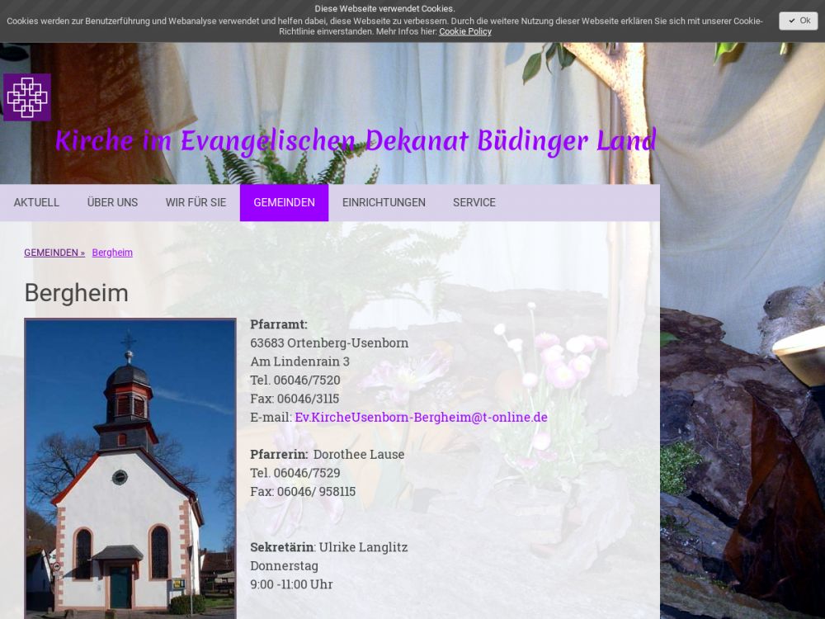825x619 pixels.
Task: Click the Bergheim breadcrumb link
Action: [x=112, y=253]
